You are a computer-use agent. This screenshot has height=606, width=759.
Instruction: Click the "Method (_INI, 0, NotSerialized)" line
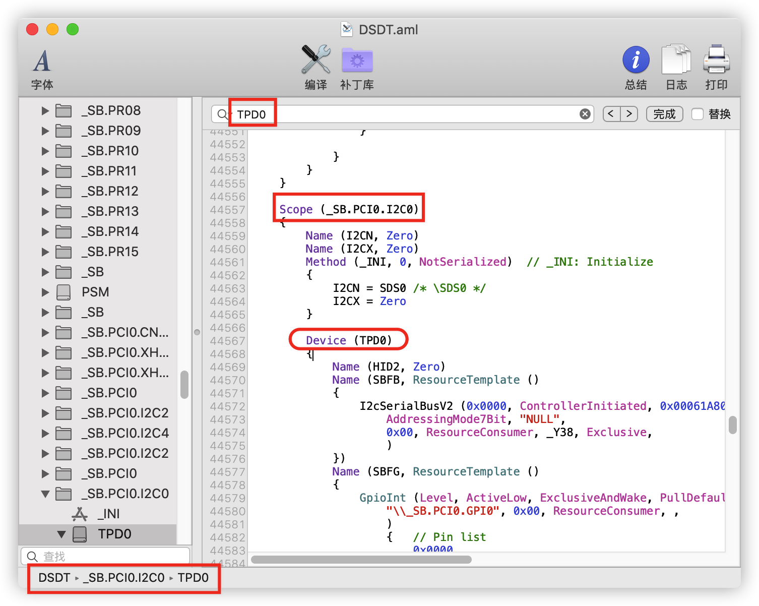[x=409, y=262]
